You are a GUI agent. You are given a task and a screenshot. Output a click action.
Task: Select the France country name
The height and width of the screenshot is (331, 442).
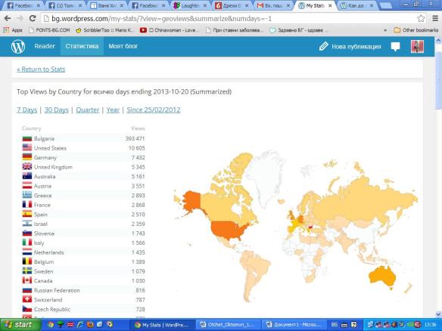(x=42, y=205)
